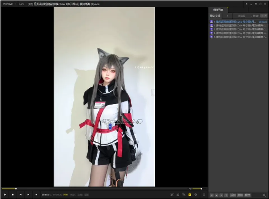Click the AAC audio codec label
Screen dimensions: 269x199
point(80,195)
